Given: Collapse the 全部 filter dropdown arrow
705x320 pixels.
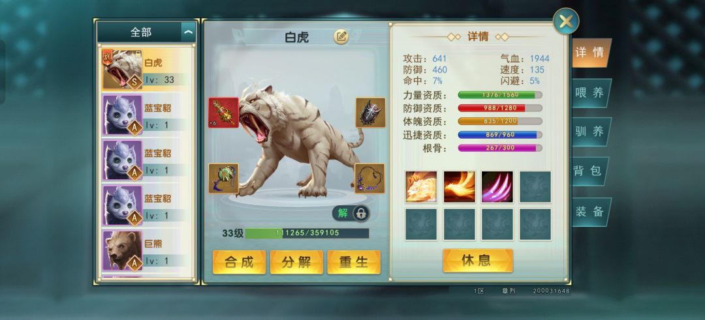Looking at the screenshot, I should click(189, 32).
